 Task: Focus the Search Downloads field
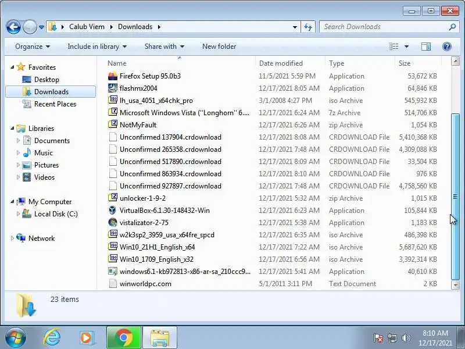coord(384,27)
